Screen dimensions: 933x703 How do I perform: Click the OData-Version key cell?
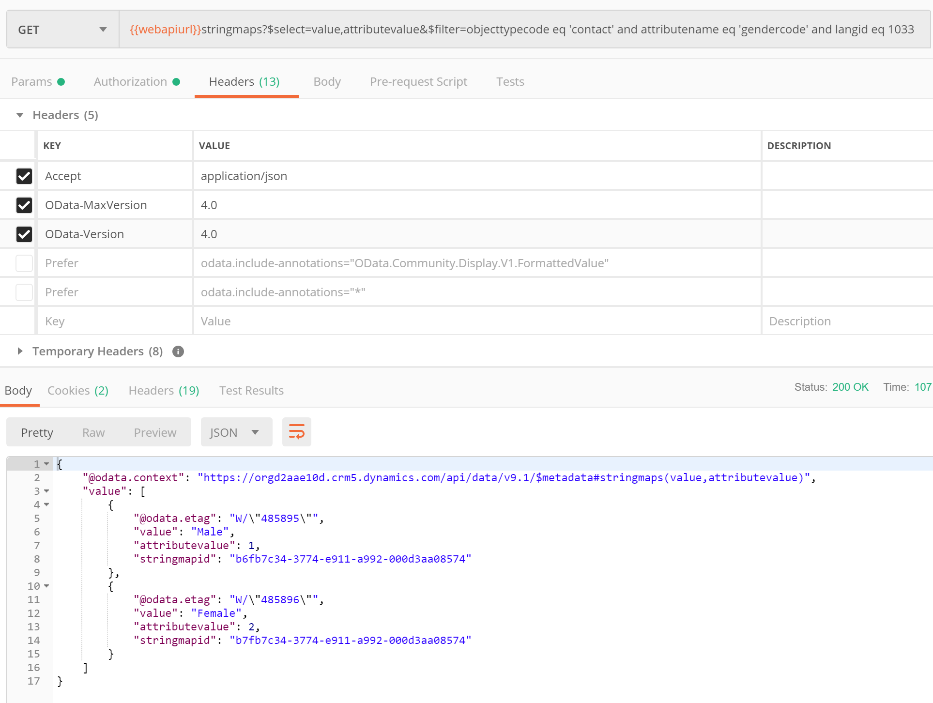tap(115, 234)
